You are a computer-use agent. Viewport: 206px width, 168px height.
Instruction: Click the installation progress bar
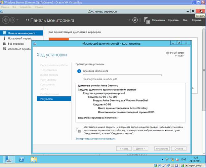click(122, 75)
